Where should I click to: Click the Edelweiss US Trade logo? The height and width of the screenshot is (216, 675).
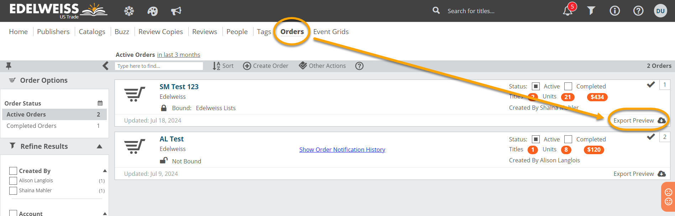click(x=58, y=11)
